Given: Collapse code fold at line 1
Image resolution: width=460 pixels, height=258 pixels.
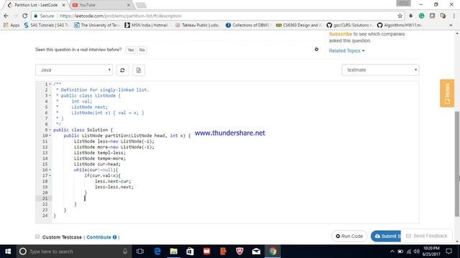Looking at the screenshot, I should coord(50,85).
